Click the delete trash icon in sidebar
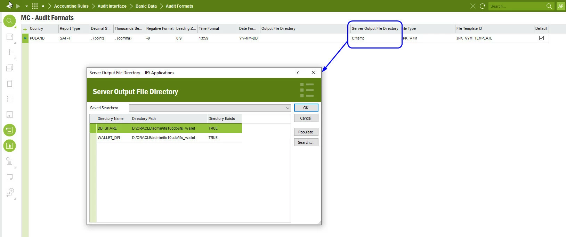Image resolution: width=566 pixels, height=237 pixels. pyautogui.click(x=10, y=83)
